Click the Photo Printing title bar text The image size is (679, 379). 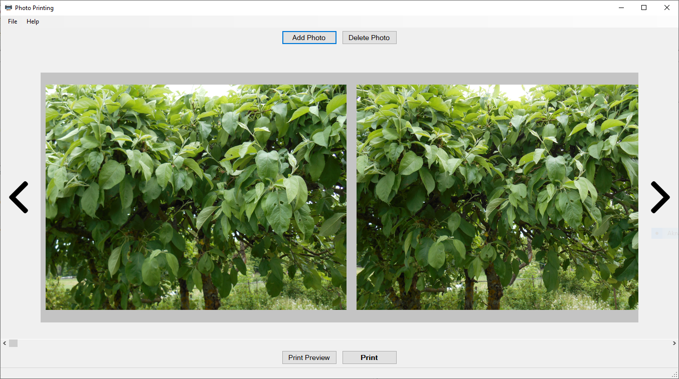34,8
